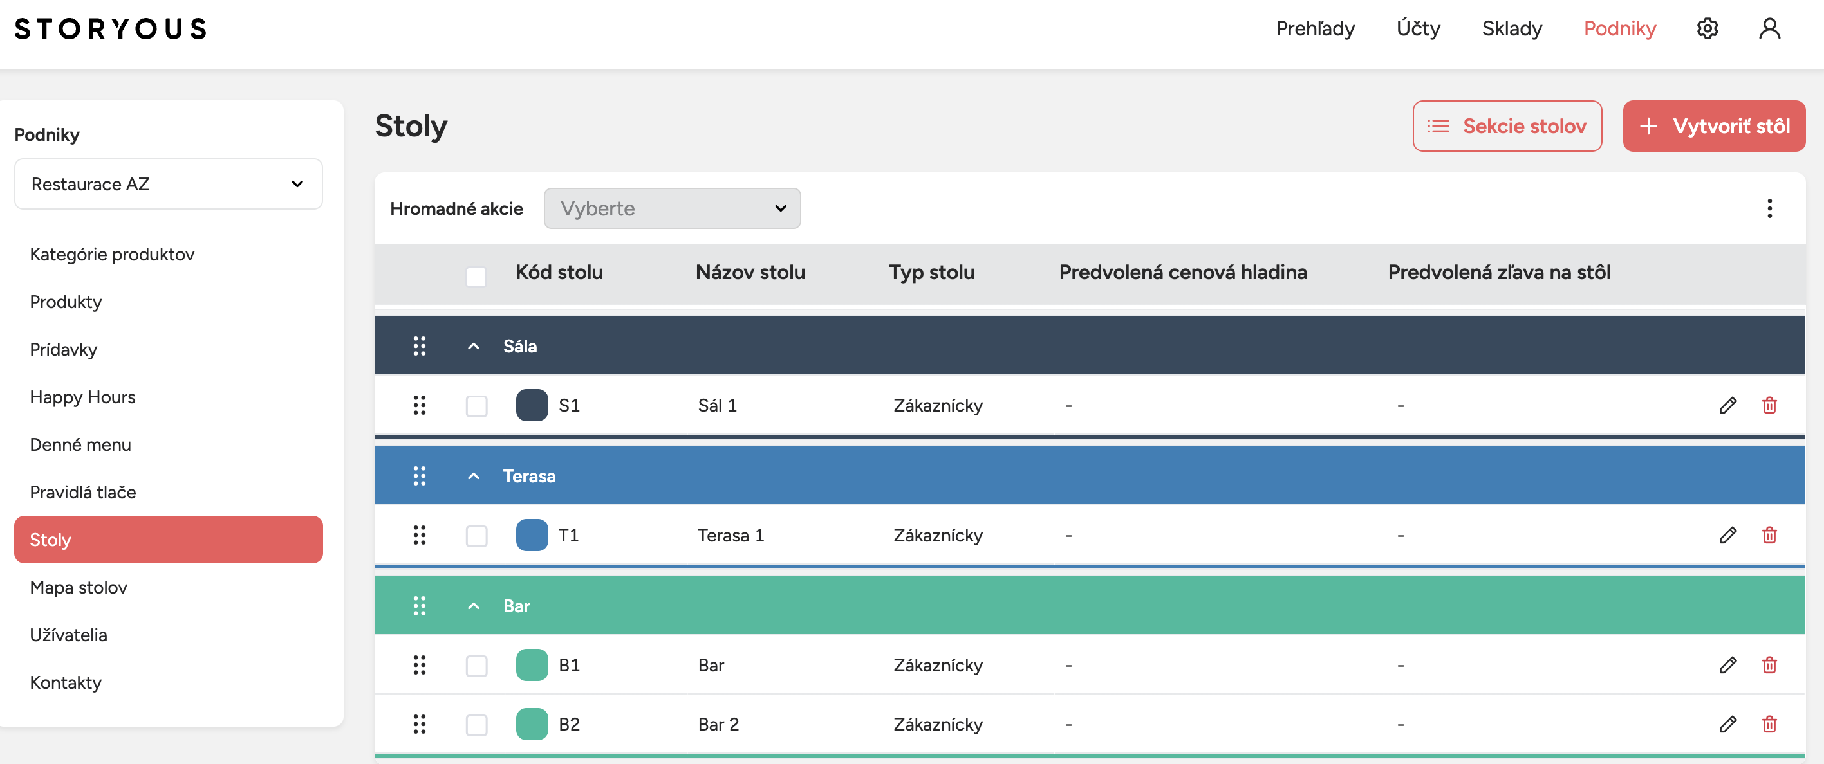This screenshot has height=764, width=1824.
Task: Open the Hromadné akcie Vyberte dropdown
Action: (x=671, y=208)
